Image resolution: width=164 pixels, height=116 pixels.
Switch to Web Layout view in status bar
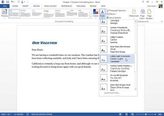[x=132, y=114]
